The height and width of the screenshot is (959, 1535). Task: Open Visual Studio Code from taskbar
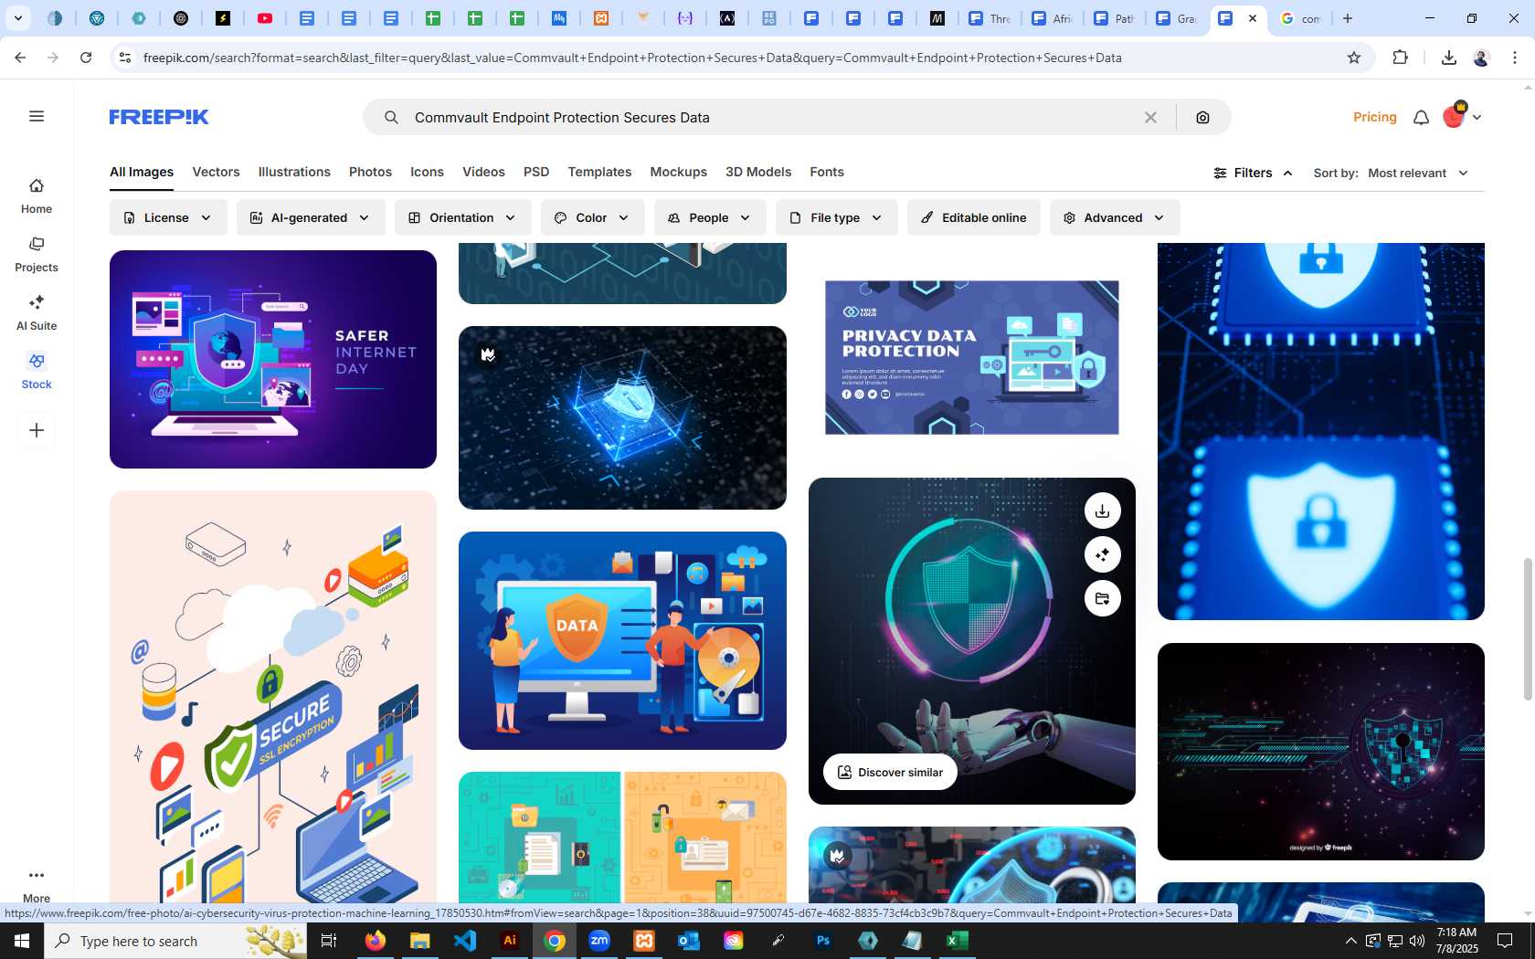coord(465,941)
